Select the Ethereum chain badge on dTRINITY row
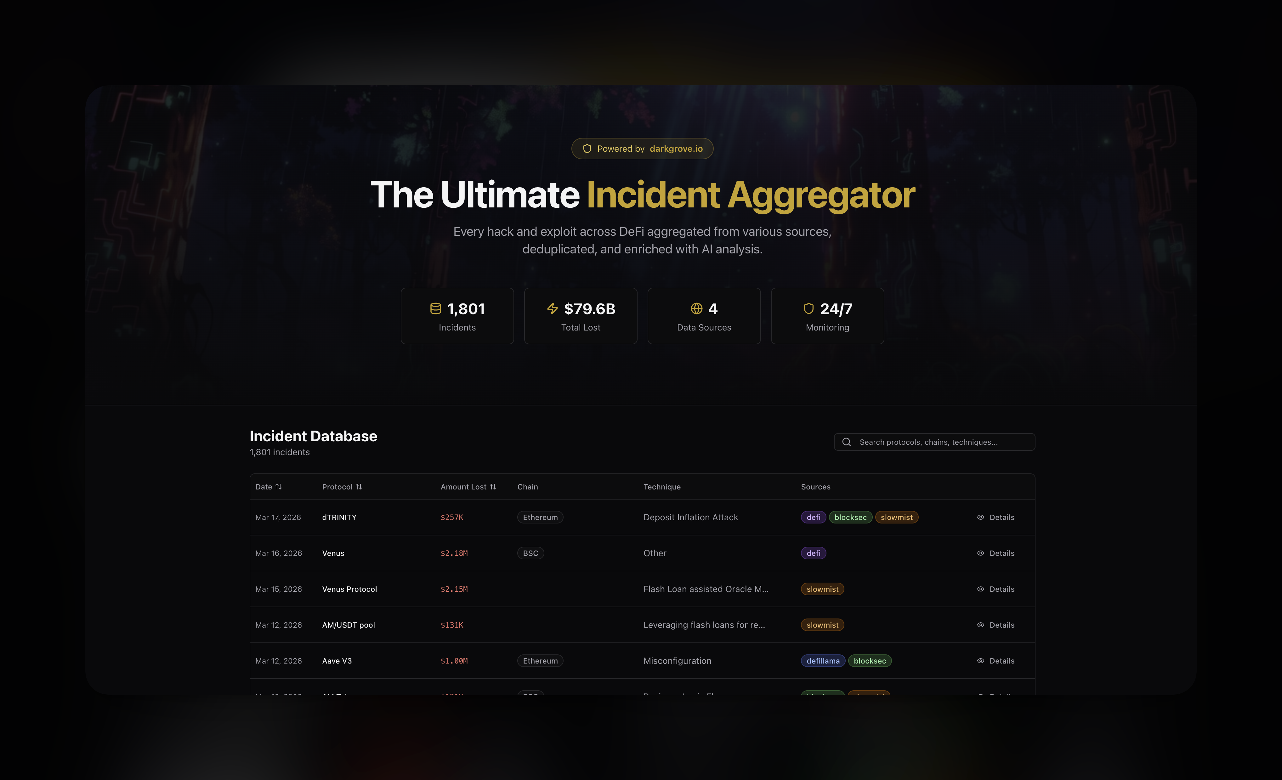Viewport: 1282px width, 780px height. click(540, 517)
